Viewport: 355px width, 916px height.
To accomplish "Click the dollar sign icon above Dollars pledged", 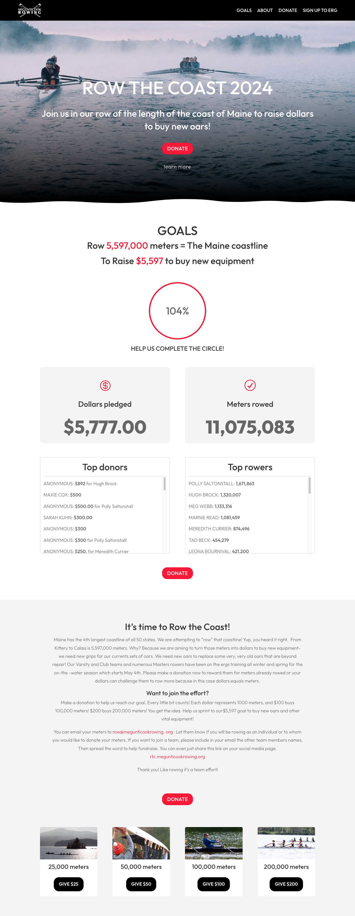I will tap(105, 385).
